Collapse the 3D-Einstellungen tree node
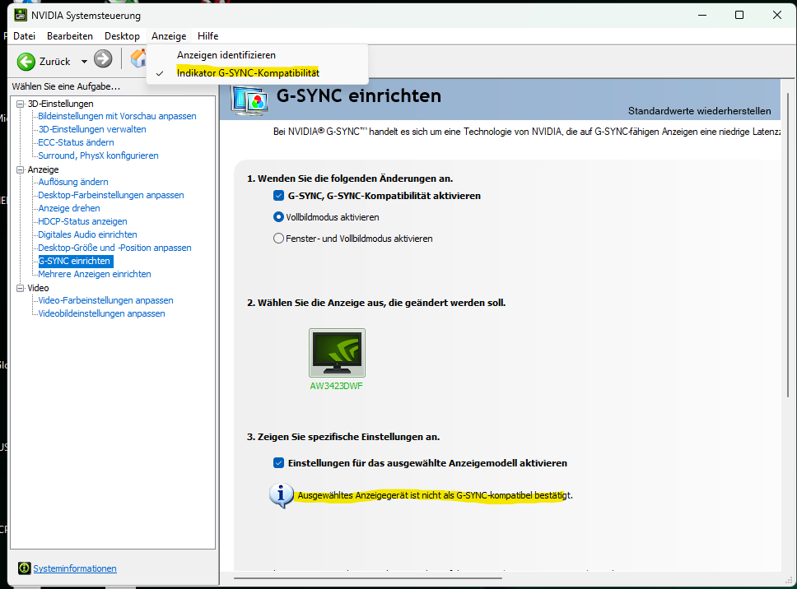Viewport: 797px width, 589px height. [x=21, y=104]
